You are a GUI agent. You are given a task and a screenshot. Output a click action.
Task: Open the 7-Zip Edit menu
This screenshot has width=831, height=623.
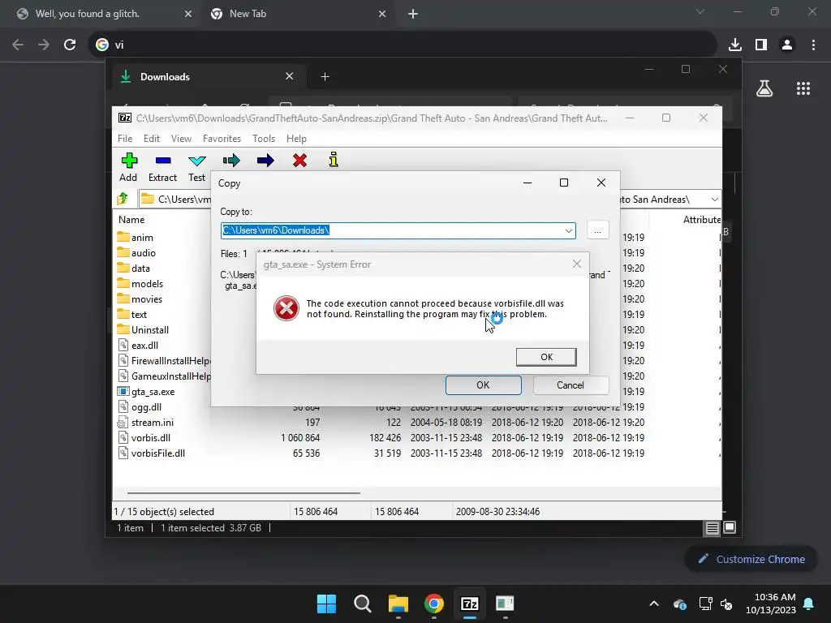152,138
